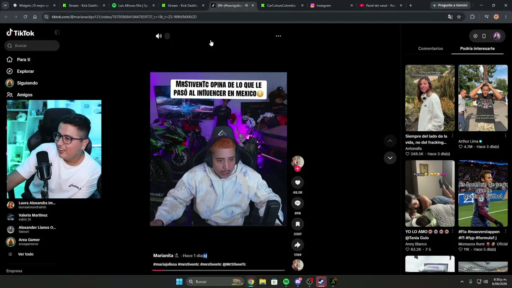This screenshot has width=512, height=288.
Task: Open Spotify from the taskbar
Action: point(286,282)
